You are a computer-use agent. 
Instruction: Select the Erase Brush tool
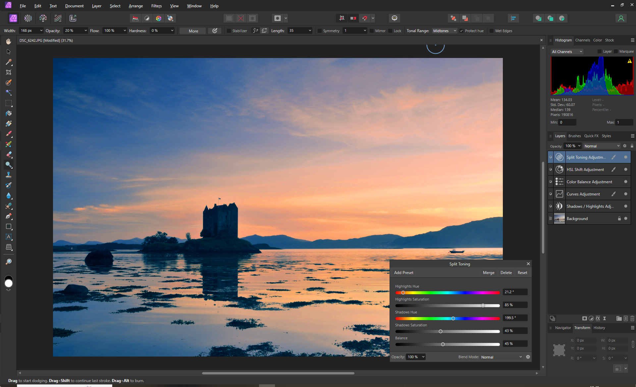coord(9,154)
